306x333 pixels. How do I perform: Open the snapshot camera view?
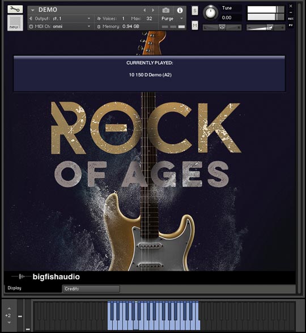165,10
